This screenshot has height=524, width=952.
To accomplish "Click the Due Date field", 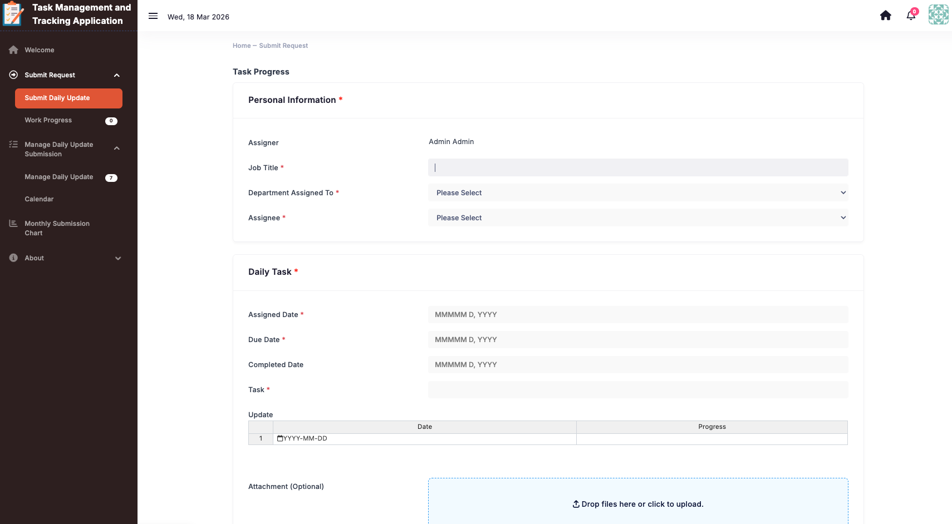I will pos(637,340).
